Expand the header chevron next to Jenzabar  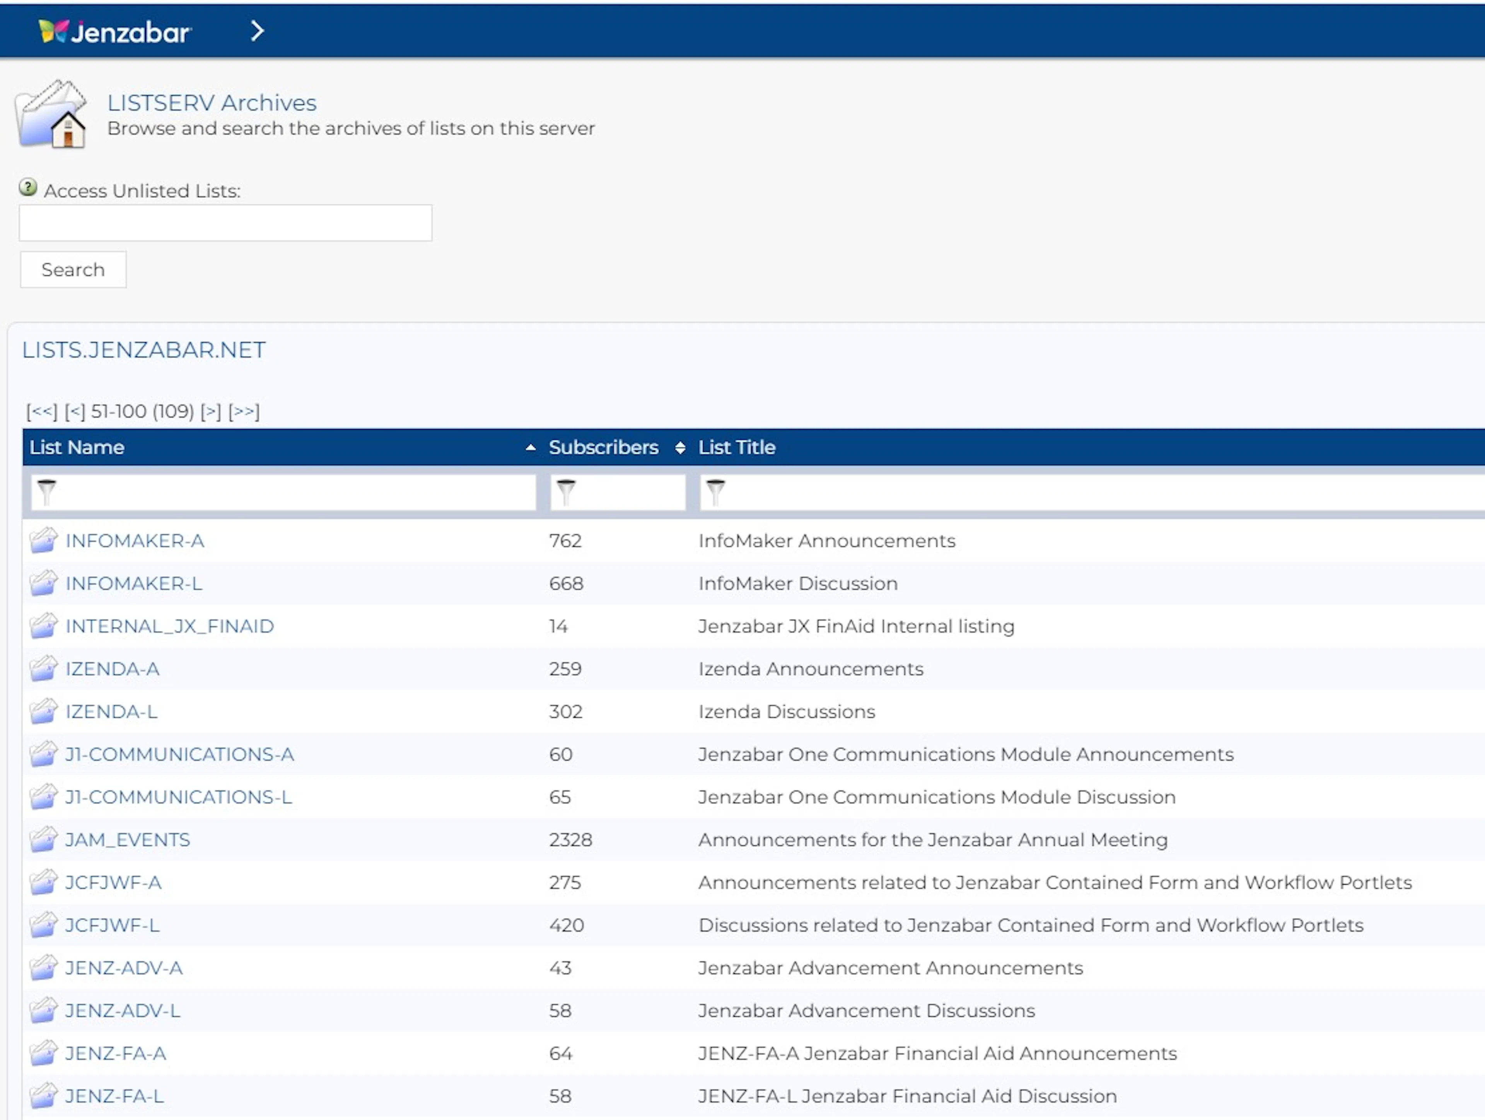coord(257,31)
